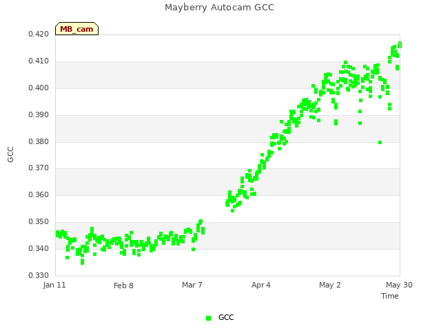Click the vertical GCC axis title
This screenshot has width=441, height=331.
10,154
